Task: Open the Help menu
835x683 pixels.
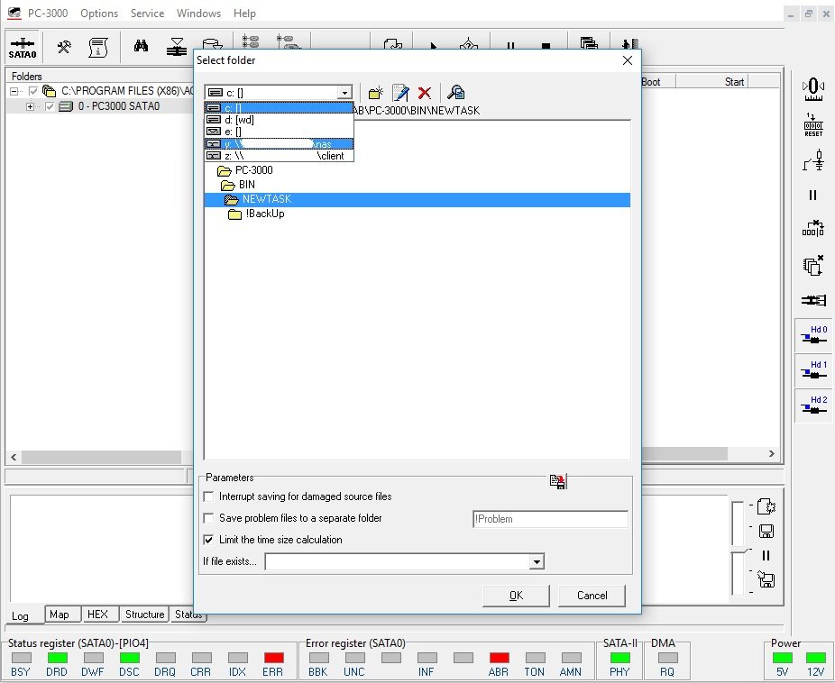Action: tap(244, 14)
